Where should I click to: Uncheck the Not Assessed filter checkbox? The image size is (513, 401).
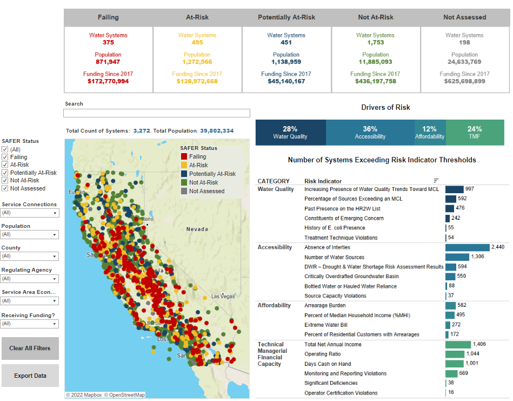[5, 188]
